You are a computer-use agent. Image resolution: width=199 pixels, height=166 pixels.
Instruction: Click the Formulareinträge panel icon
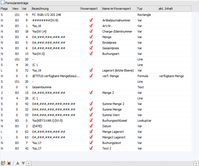(x=2, y=2)
